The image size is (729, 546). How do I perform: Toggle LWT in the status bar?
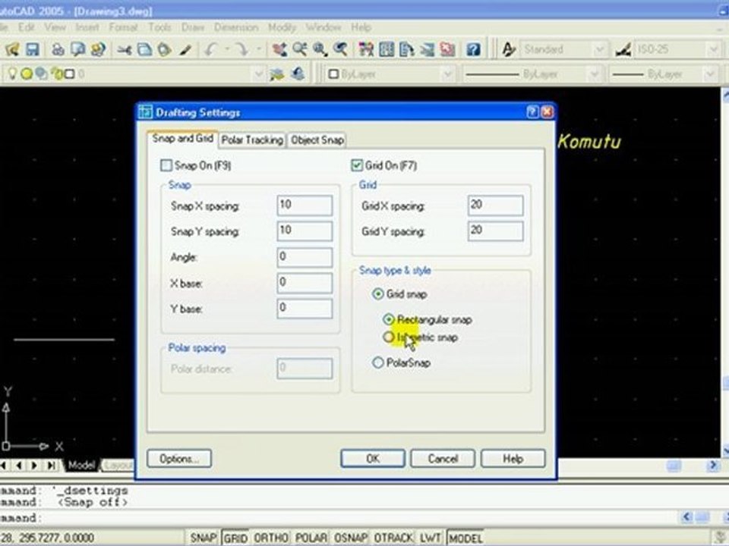(431, 538)
